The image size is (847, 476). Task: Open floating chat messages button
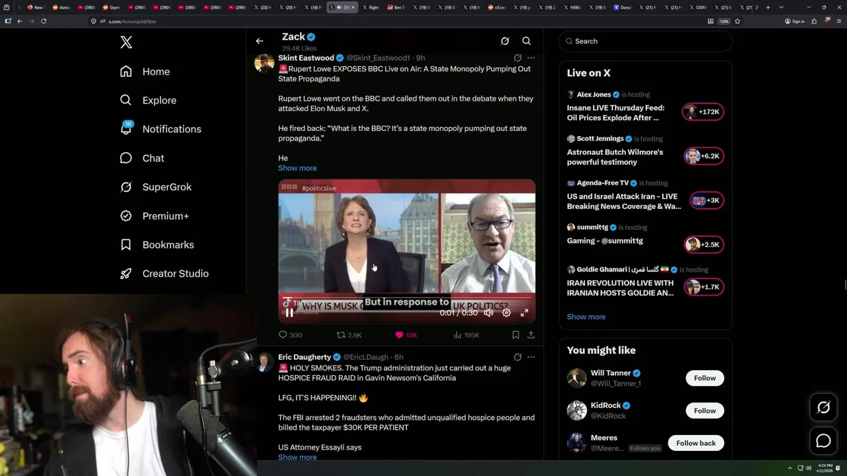click(x=823, y=441)
